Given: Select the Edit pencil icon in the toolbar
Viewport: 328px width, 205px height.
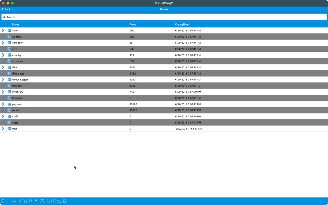Looking at the screenshot, I should (x=20, y=201).
